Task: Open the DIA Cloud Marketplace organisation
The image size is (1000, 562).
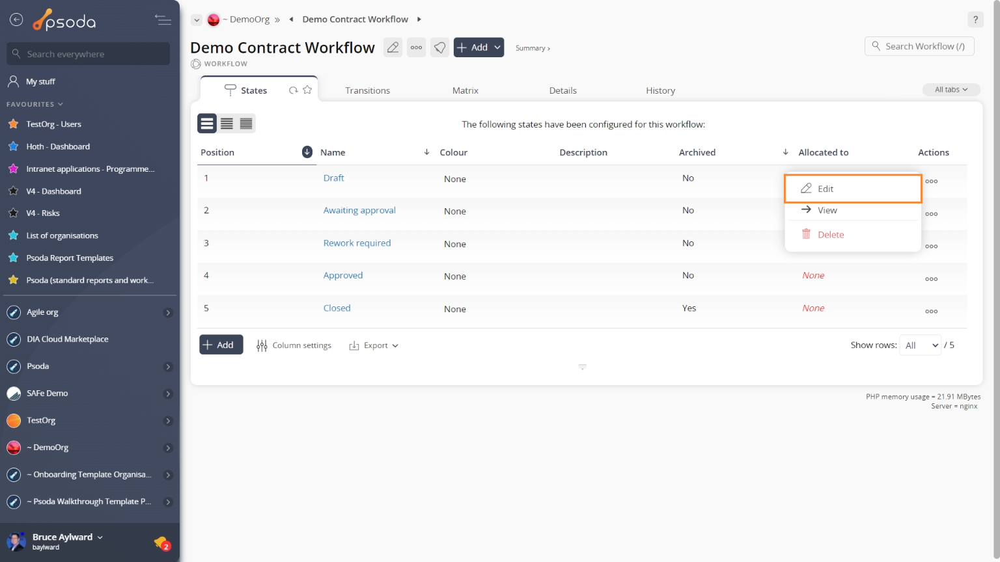Action: pyautogui.click(x=68, y=340)
